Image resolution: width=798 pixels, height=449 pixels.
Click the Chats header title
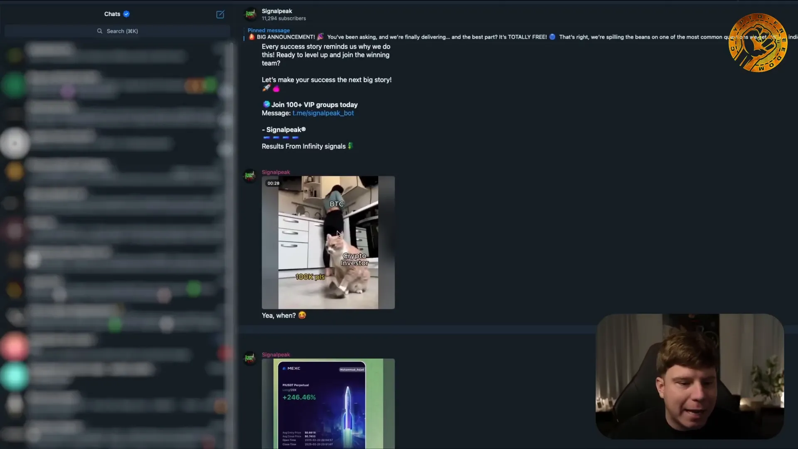(x=112, y=14)
